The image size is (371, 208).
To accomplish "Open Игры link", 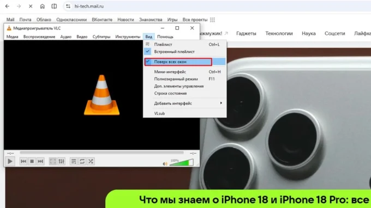I will click(172, 20).
